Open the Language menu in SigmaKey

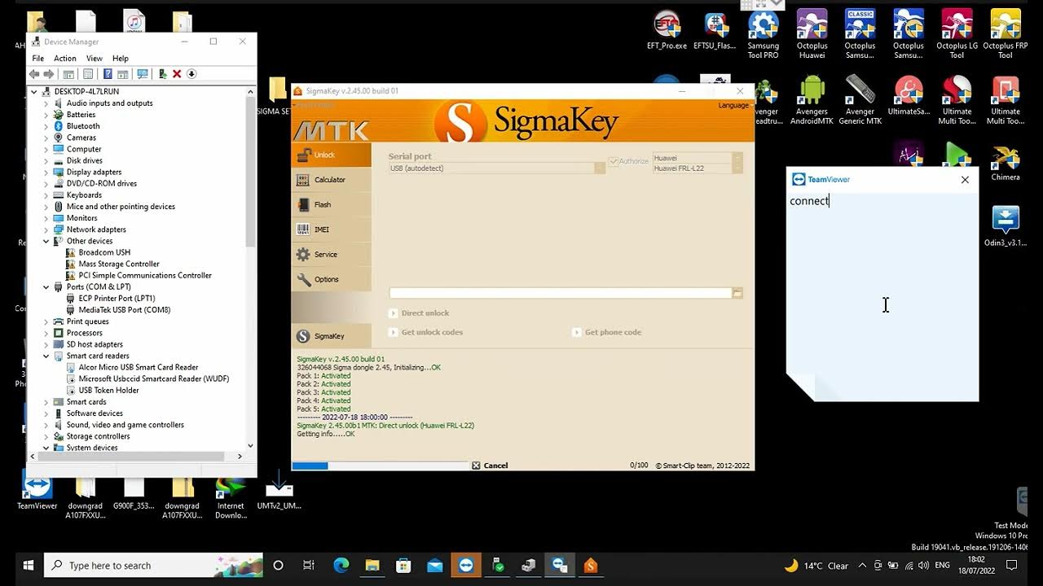click(x=733, y=105)
